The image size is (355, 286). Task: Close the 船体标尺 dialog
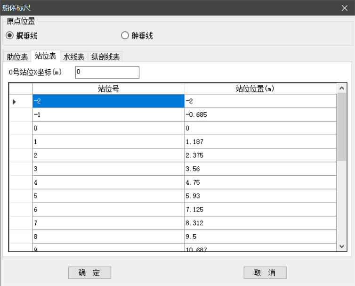point(345,8)
